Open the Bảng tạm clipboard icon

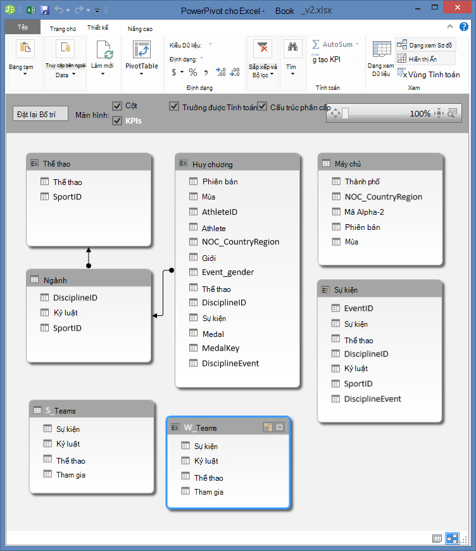tap(25, 48)
